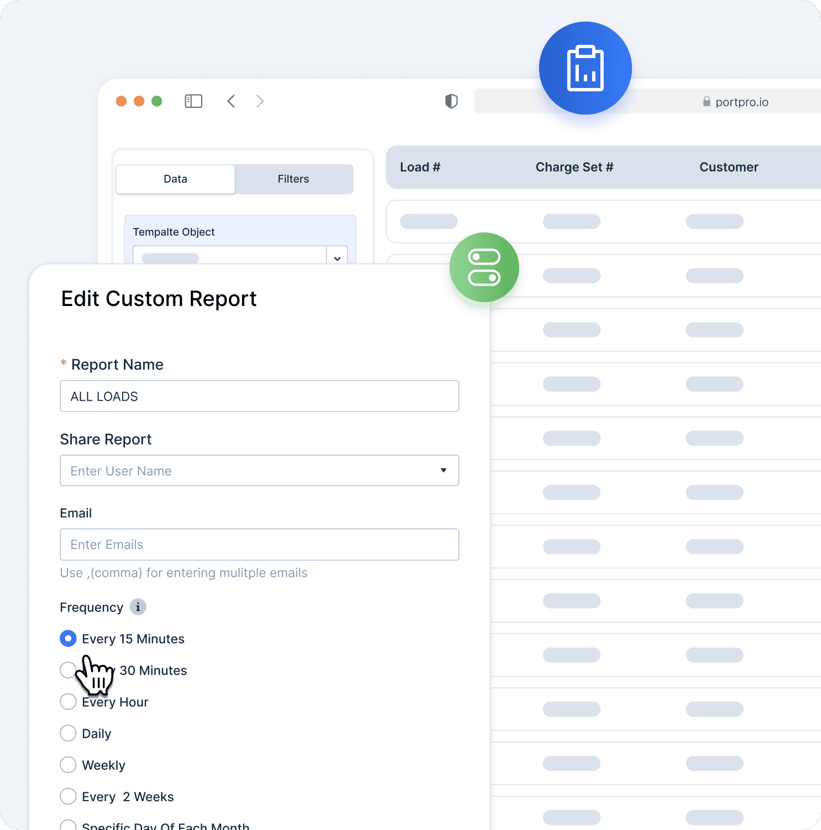
Task: Click the portpro.io address bar
Action: pyautogui.click(x=647, y=102)
